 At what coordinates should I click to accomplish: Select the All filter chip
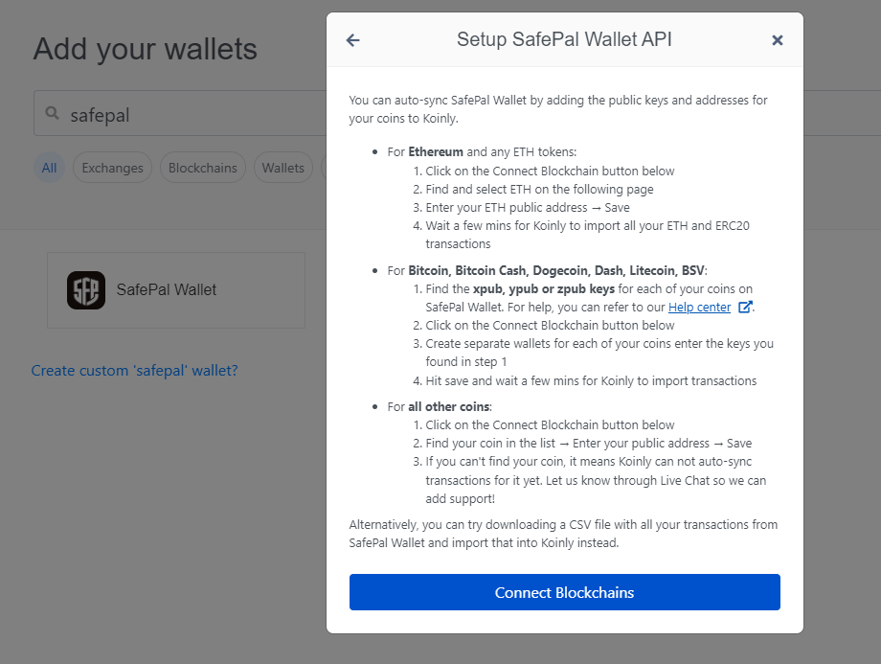point(50,168)
